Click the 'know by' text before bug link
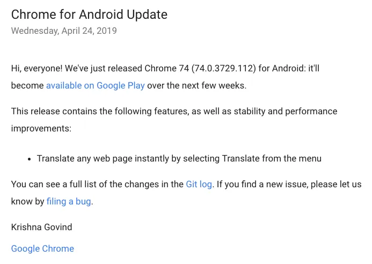The image size is (372, 264). click(27, 202)
